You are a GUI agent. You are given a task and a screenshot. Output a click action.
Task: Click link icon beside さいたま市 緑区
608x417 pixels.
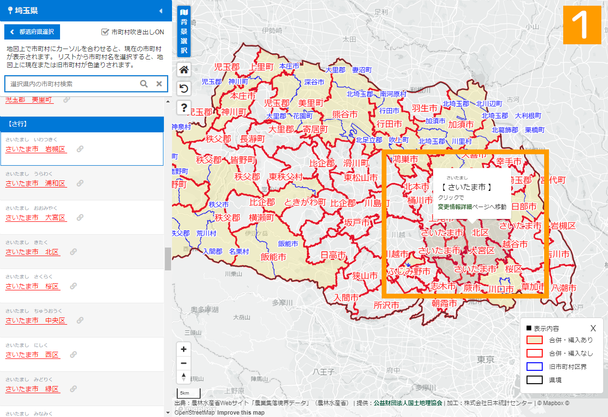pyautogui.click(x=73, y=389)
